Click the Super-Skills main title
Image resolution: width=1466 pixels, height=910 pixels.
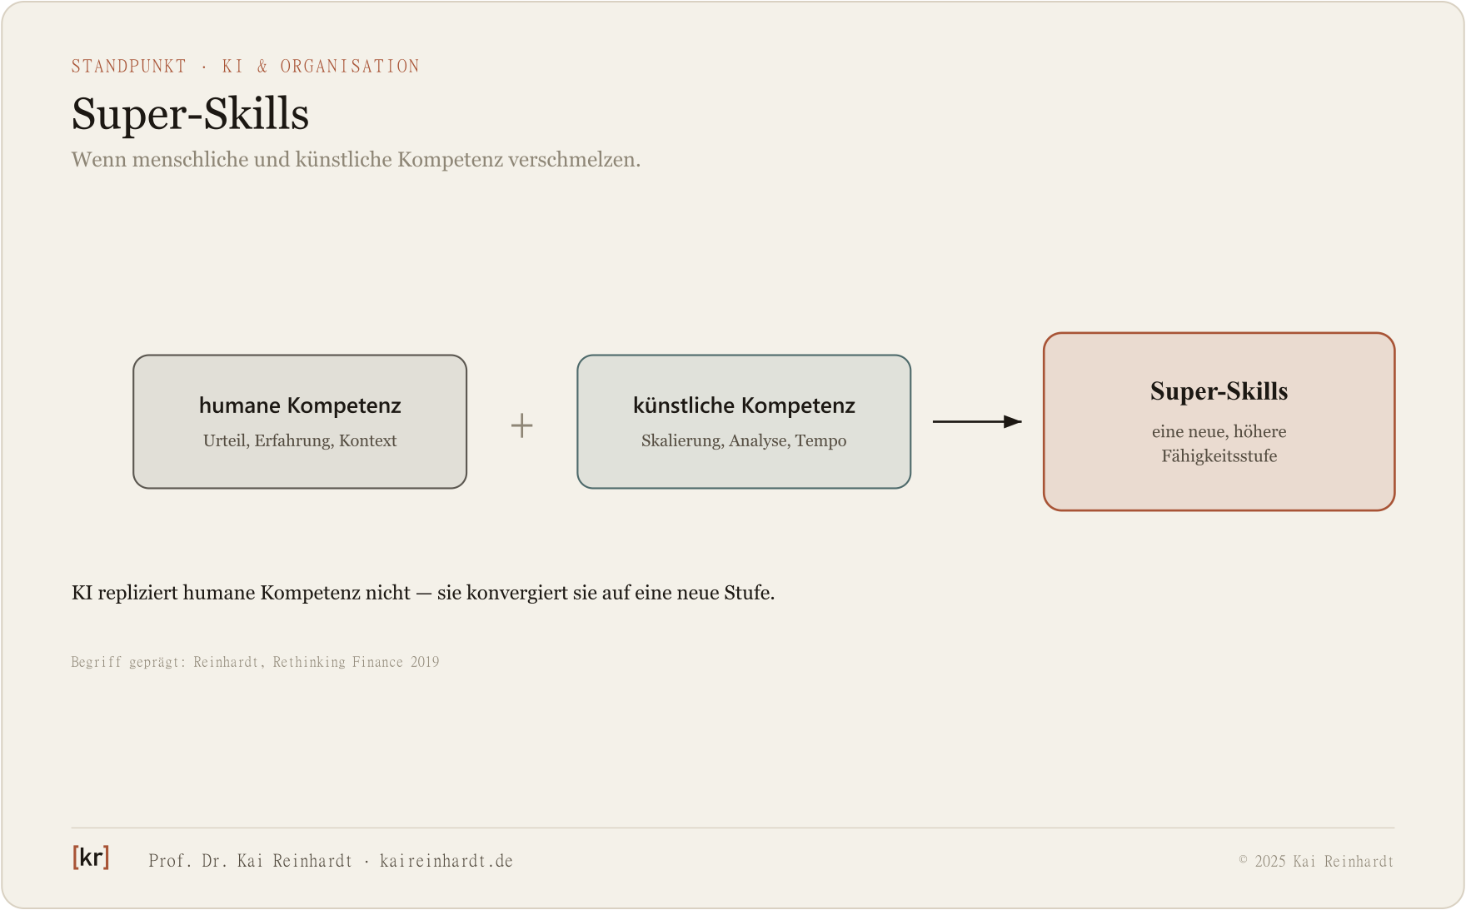(190, 114)
